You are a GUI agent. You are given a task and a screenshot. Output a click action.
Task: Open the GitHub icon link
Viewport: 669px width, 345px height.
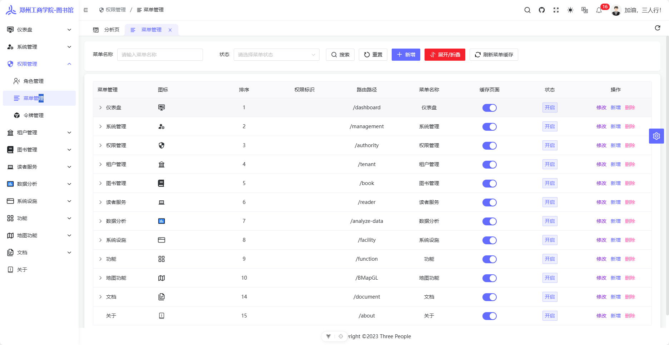pos(542,10)
